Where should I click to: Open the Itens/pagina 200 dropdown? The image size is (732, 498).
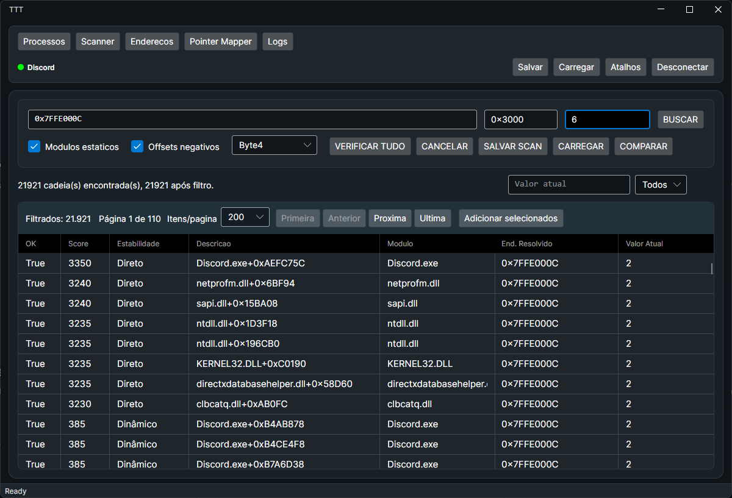(245, 217)
